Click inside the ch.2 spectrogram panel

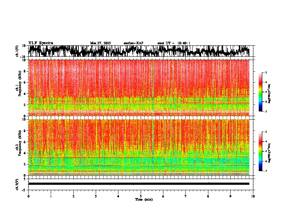click(x=139, y=147)
